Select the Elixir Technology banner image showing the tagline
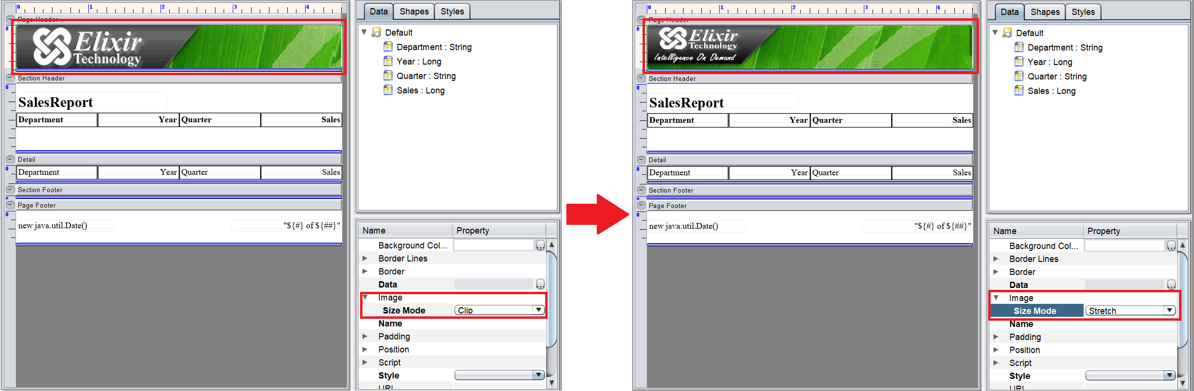The width and height of the screenshot is (1194, 391). tap(809, 47)
